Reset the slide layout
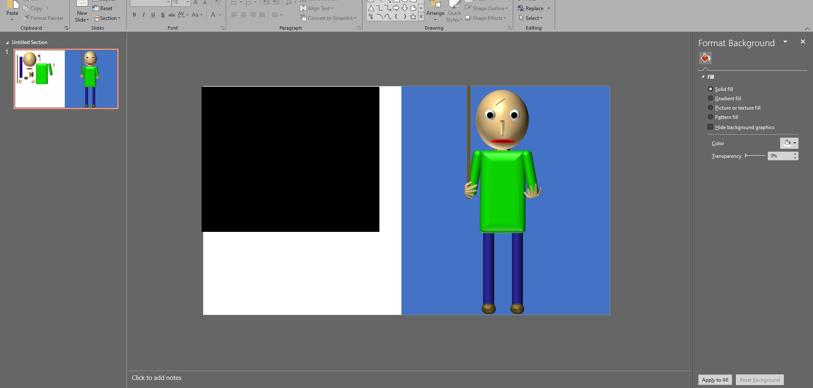This screenshot has height=388, width=813. [102, 8]
